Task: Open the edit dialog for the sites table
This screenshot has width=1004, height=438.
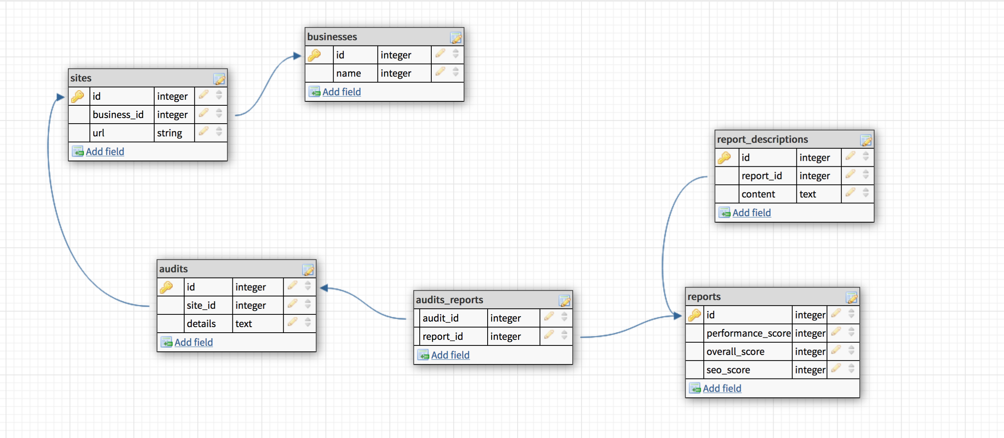Action: coord(220,78)
